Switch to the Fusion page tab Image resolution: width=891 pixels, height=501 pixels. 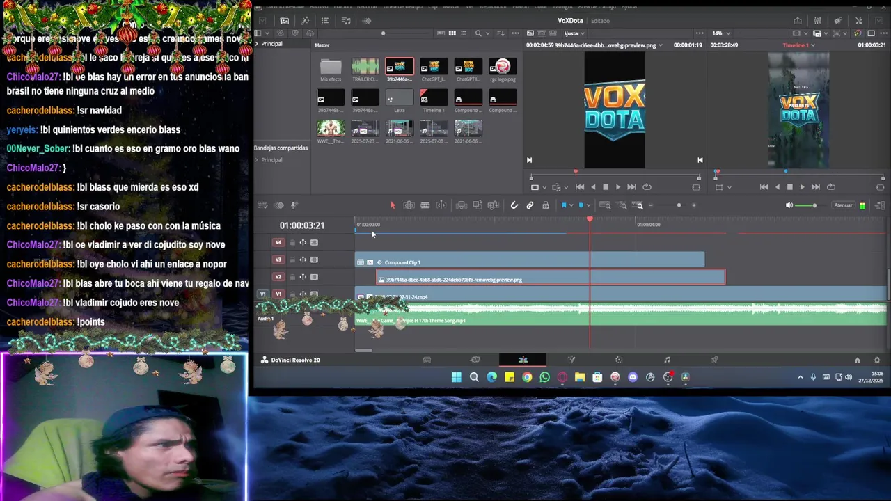coord(571,360)
